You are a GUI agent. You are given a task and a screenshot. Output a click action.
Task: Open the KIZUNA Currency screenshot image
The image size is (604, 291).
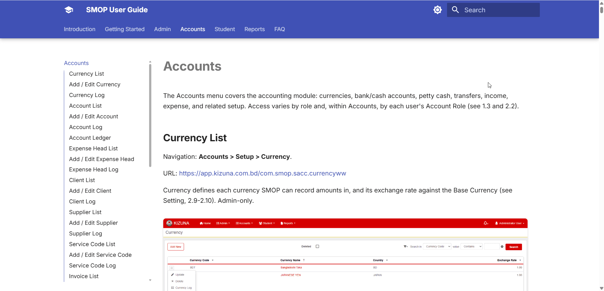click(345, 255)
